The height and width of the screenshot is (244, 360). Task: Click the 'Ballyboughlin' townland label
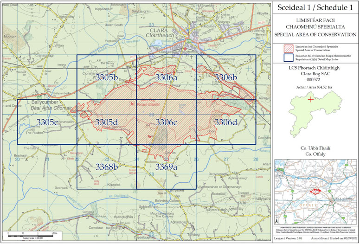141,11
